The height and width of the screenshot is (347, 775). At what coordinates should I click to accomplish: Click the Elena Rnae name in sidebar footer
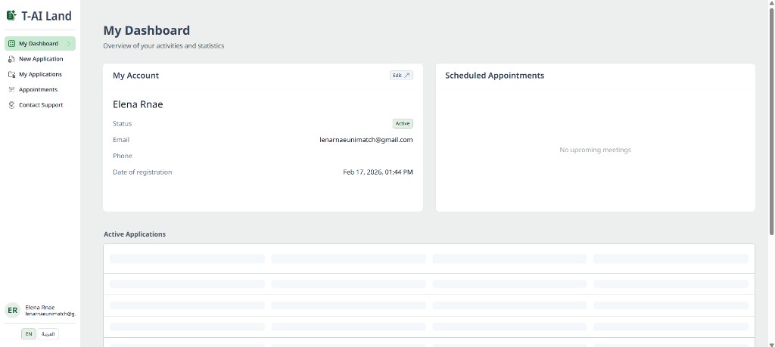[x=40, y=307]
